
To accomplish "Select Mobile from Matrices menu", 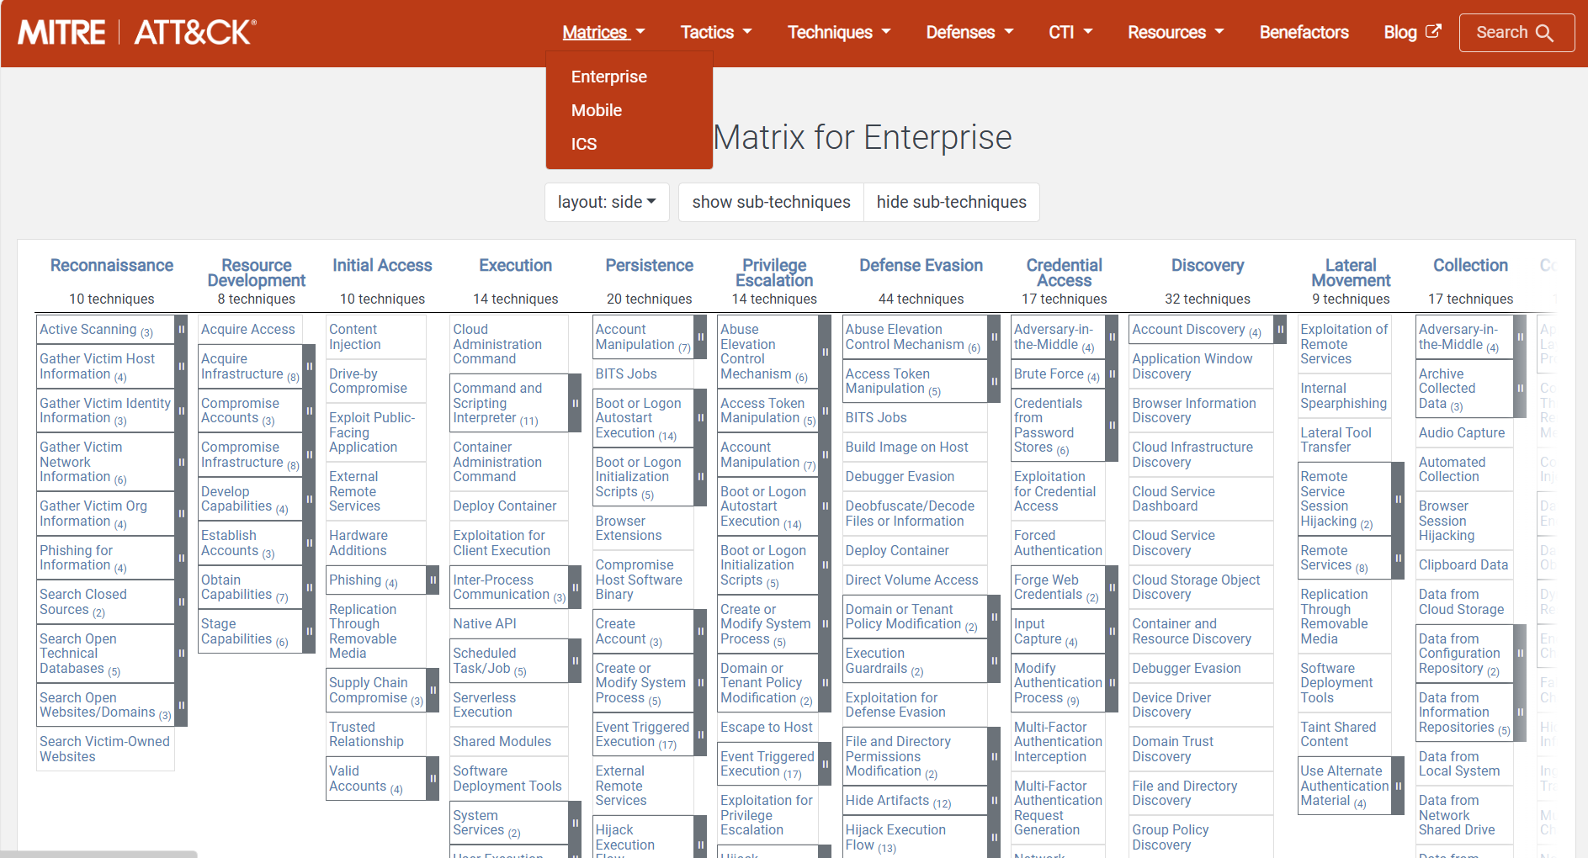I will point(597,110).
